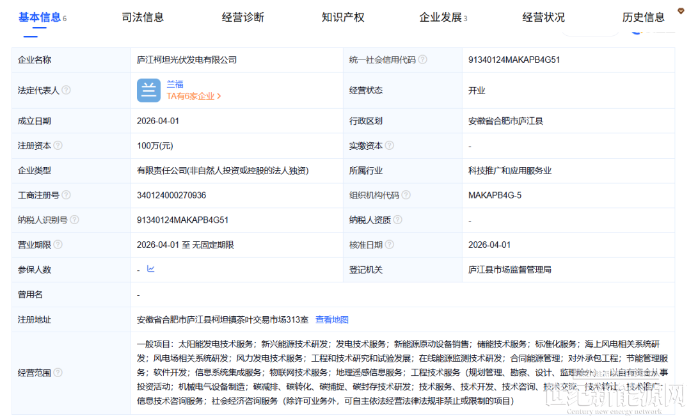Open the 参保人数 trend chart icon
Screen dimensions: 691x418
coord(151,269)
